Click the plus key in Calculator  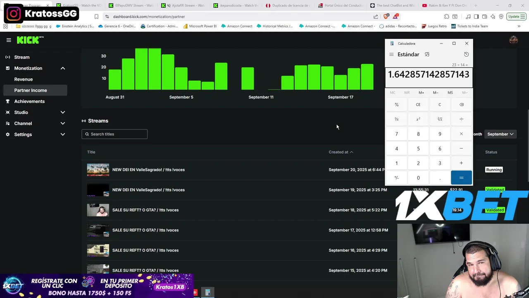[x=461, y=163]
